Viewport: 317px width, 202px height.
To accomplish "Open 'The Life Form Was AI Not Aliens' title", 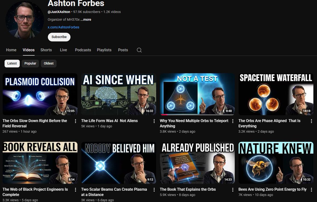I will point(109,121).
